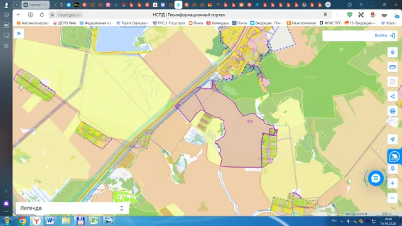Screen dimensions: 402x226
Task: Open the sidebar video player icon
Action: point(6,15)
